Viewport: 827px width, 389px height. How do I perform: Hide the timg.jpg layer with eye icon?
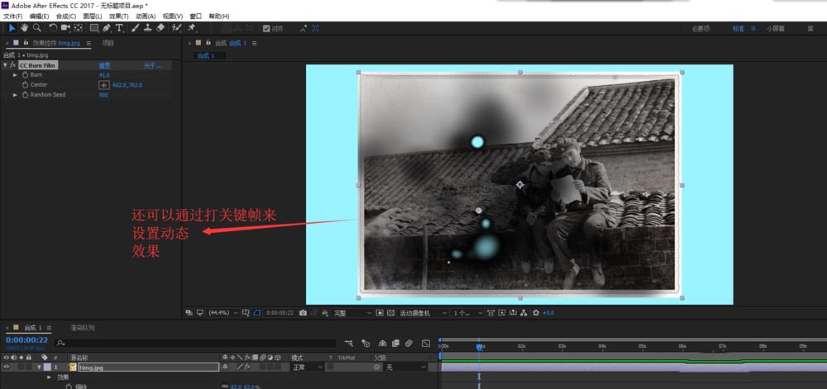pyautogui.click(x=7, y=367)
